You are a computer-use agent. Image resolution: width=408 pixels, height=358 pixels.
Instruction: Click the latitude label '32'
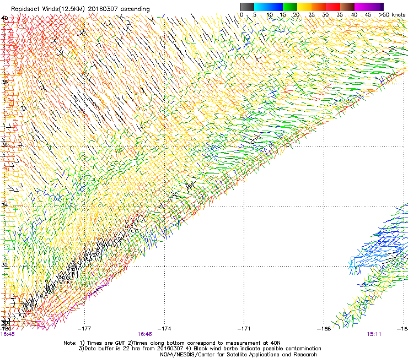point(4,265)
